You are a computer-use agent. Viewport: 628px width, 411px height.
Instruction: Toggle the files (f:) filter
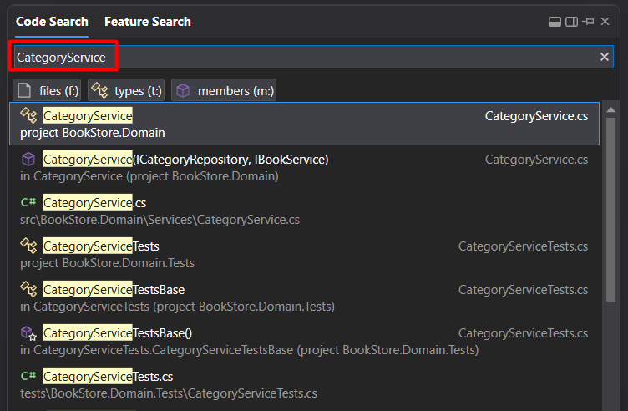pyautogui.click(x=48, y=90)
